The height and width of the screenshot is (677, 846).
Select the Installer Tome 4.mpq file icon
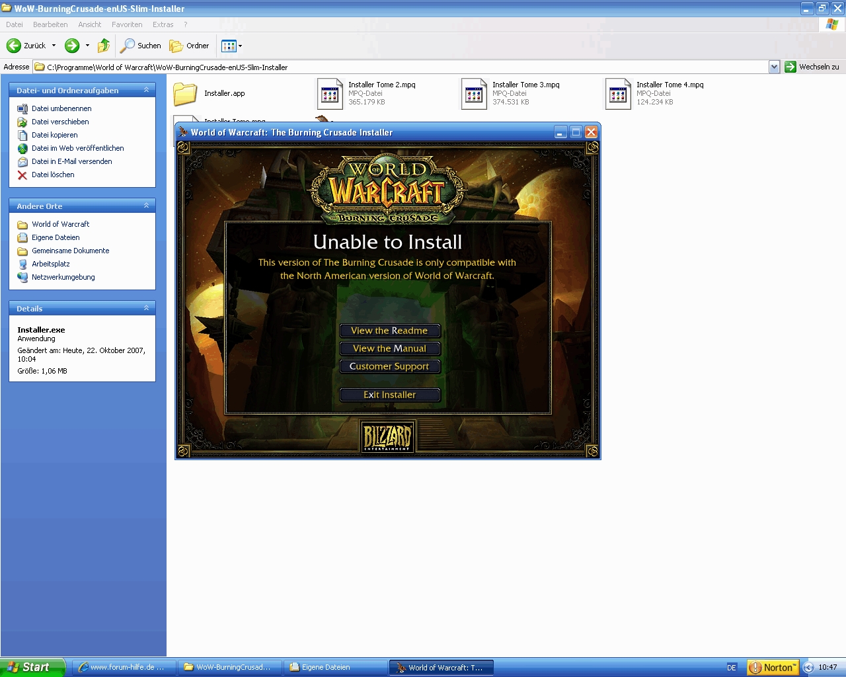tap(618, 94)
